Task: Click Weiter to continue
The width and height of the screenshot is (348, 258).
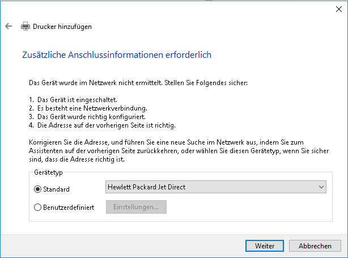Action: coord(265,246)
